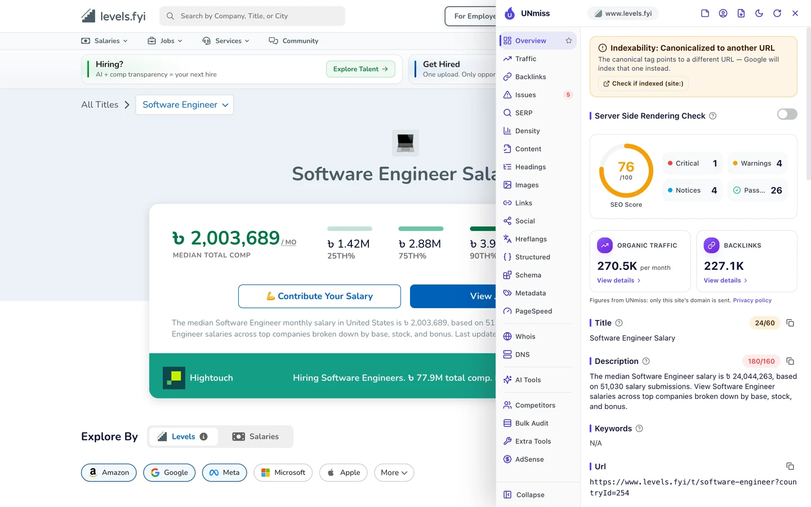Click Check if indexed (site:) button

643,83
